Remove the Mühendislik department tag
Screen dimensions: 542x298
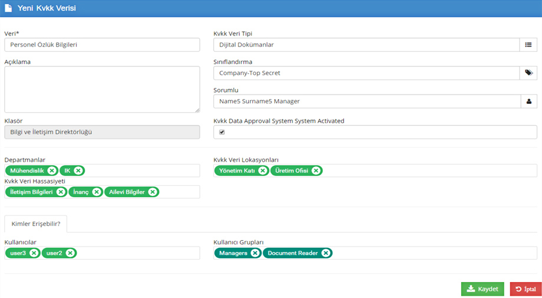click(52, 171)
